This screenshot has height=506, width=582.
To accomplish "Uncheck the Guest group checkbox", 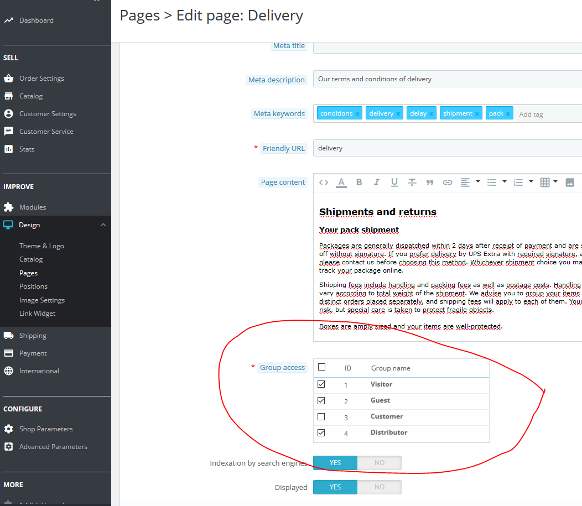I will click(321, 400).
